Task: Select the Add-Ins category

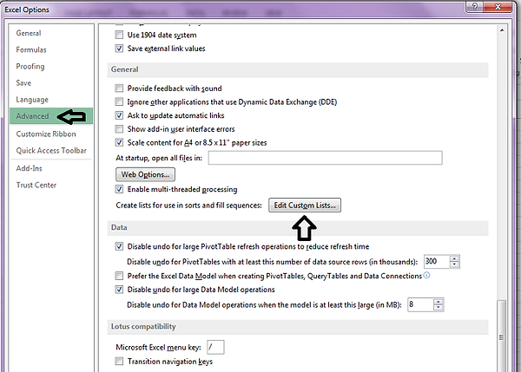Action: 30,168
